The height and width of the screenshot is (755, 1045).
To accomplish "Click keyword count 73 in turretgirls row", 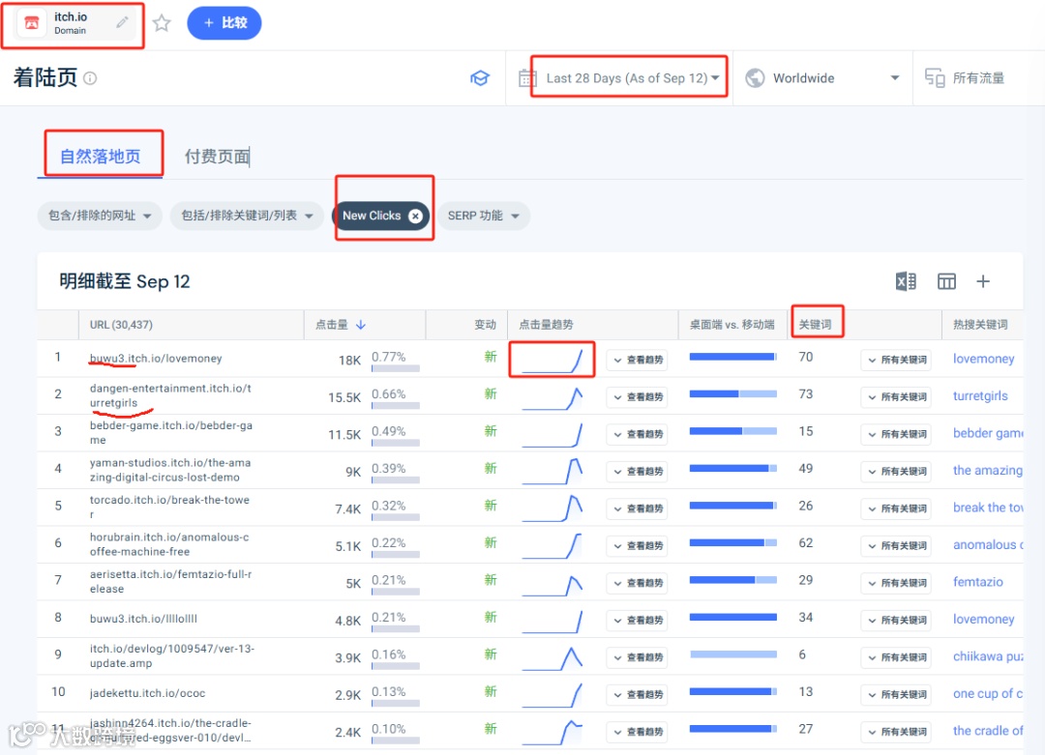I will (x=806, y=394).
